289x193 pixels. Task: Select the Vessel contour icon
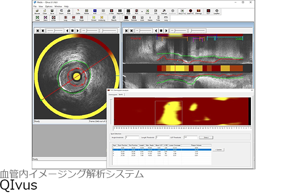point(38,18)
